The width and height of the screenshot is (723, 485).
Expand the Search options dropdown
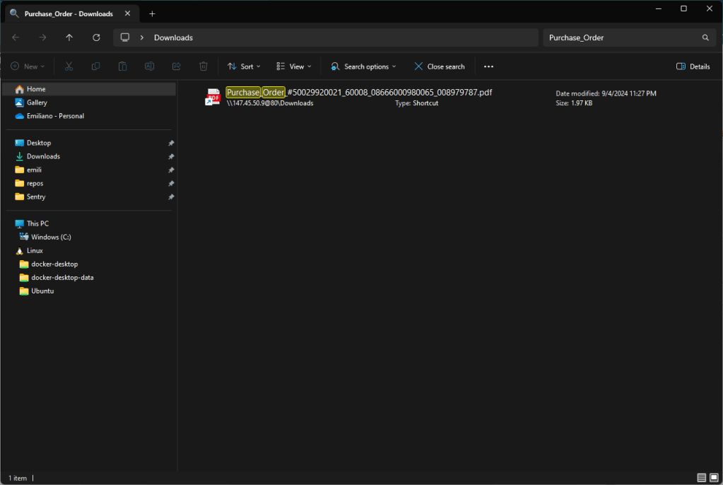click(x=363, y=66)
